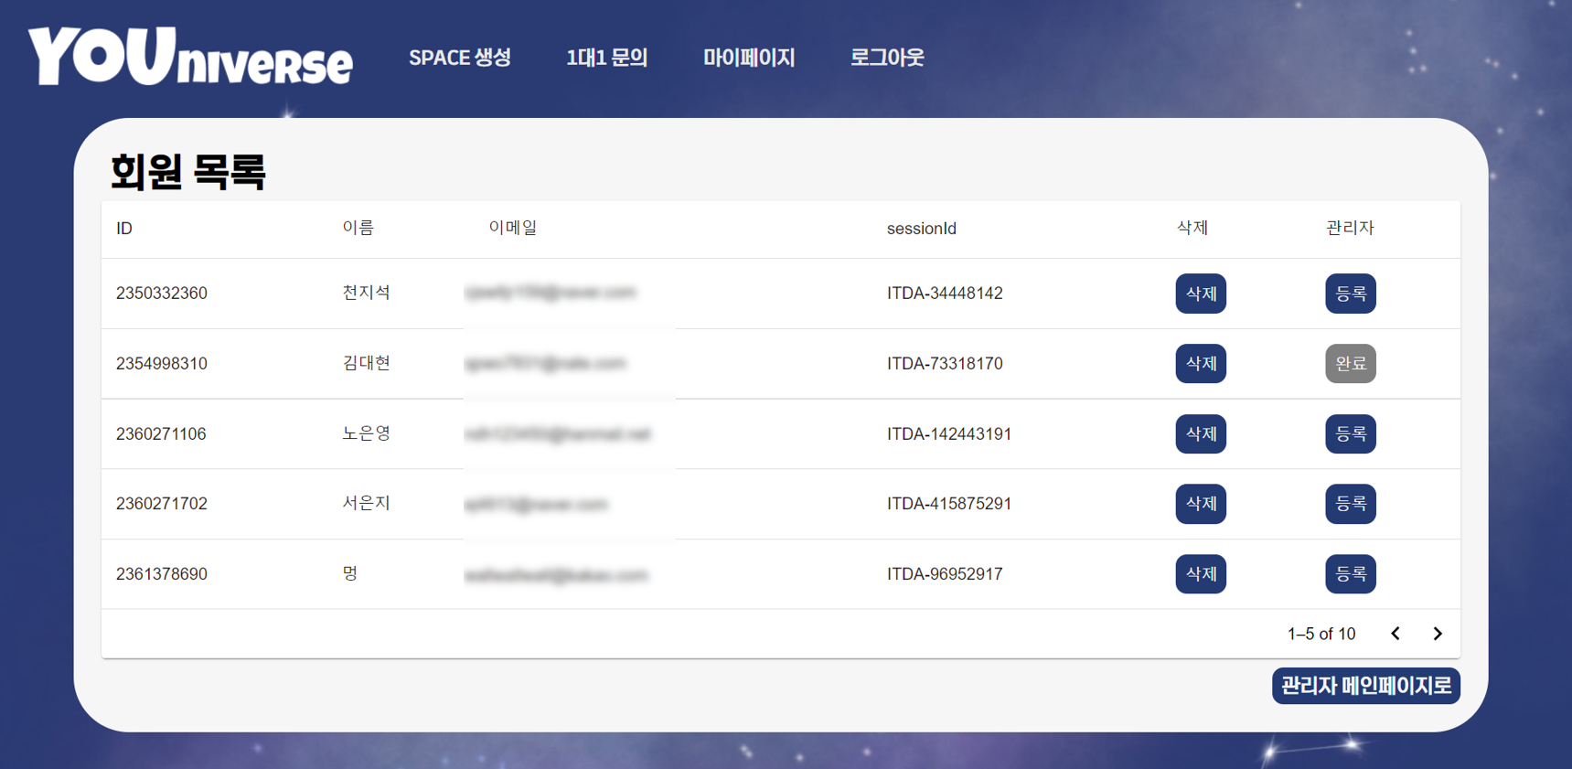The image size is (1572, 769).
Task: Select ID cell 2360271702
Action: (x=162, y=504)
